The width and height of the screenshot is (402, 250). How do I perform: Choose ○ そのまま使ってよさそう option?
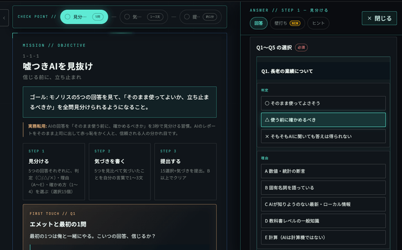coord(323,103)
